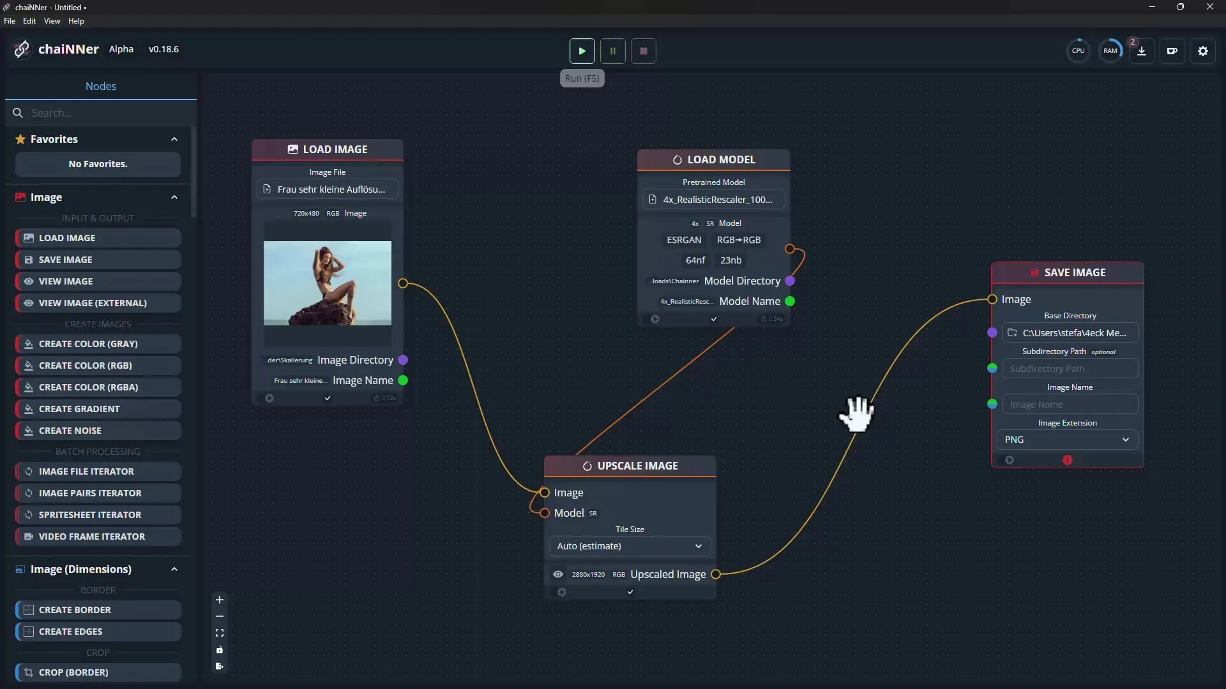Toggle visibility eye icon on Upscaled Image
Viewport: 1226px width, 689px height.
point(557,574)
